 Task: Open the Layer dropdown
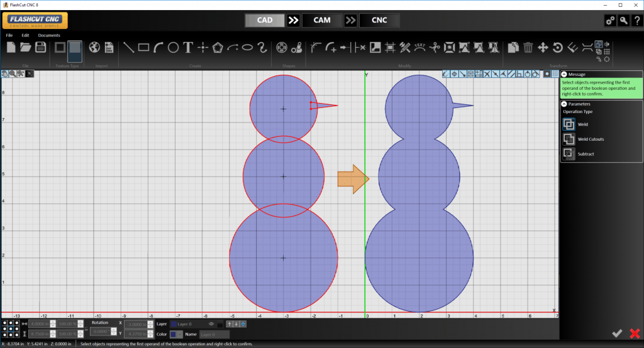[x=189, y=324]
